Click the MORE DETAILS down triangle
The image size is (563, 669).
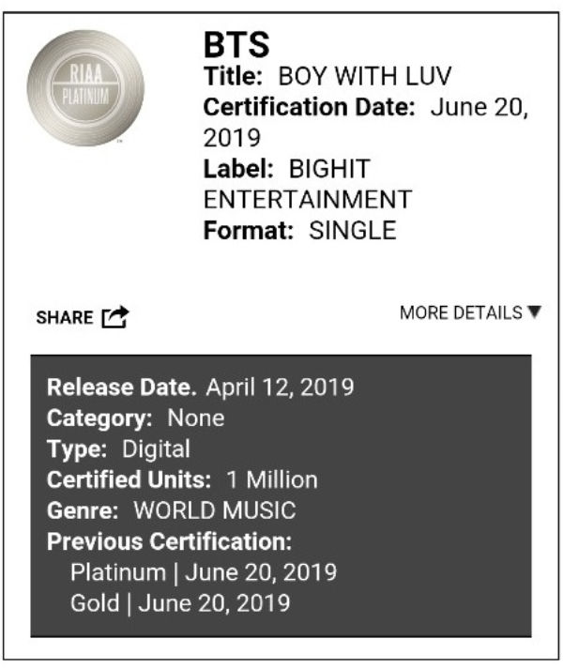pos(535,312)
